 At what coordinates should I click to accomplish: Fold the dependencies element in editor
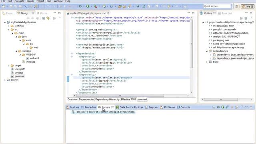coord(72,54)
